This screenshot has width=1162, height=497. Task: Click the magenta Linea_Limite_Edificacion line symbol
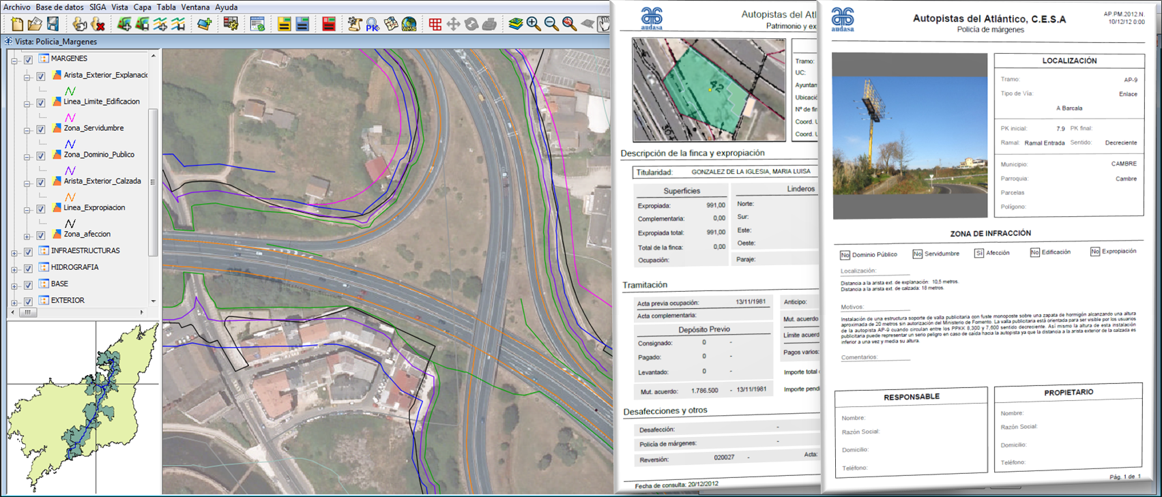click(x=70, y=117)
